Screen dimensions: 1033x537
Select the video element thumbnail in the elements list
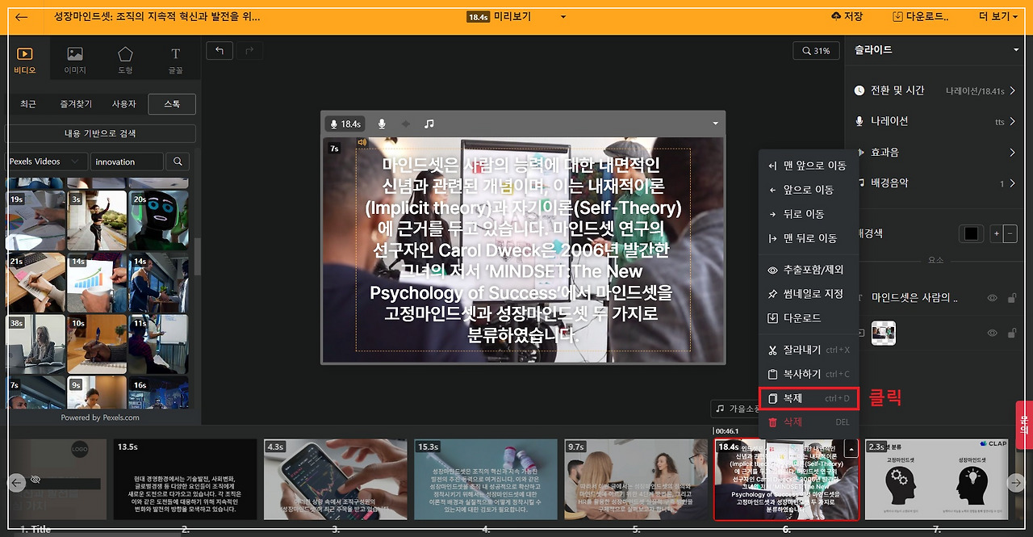tap(884, 333)
